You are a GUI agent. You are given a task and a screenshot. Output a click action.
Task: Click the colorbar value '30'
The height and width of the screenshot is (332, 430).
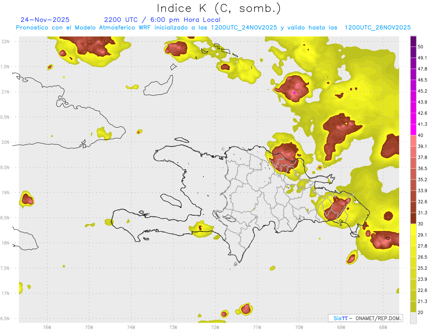point(421,224)
